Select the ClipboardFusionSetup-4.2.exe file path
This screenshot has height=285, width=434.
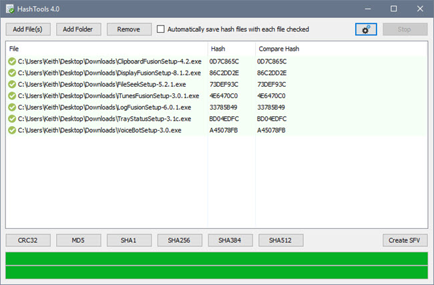click(110, 61)
